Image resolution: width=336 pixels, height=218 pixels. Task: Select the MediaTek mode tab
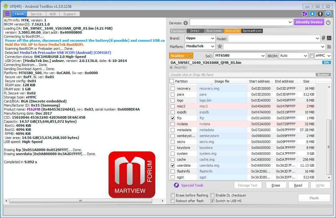coord(233,31)
